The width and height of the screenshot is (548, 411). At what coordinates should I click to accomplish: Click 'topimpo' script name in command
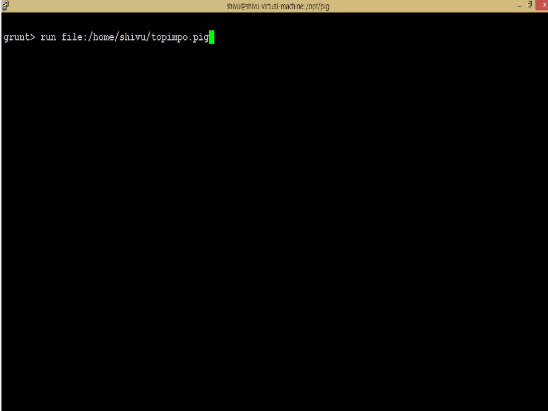(x=169, y=37)
